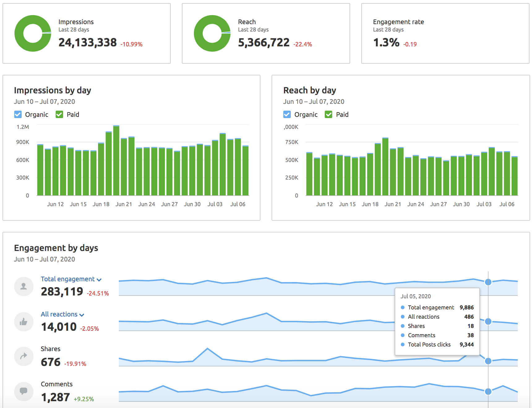Click total engagement value 283,119
The image size is (532, 408).
coord(62,291)
